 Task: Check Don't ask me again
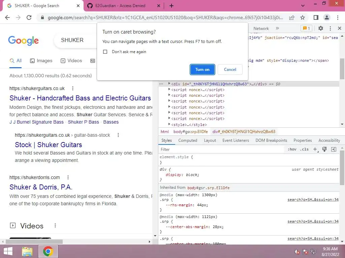coord(105,52)
